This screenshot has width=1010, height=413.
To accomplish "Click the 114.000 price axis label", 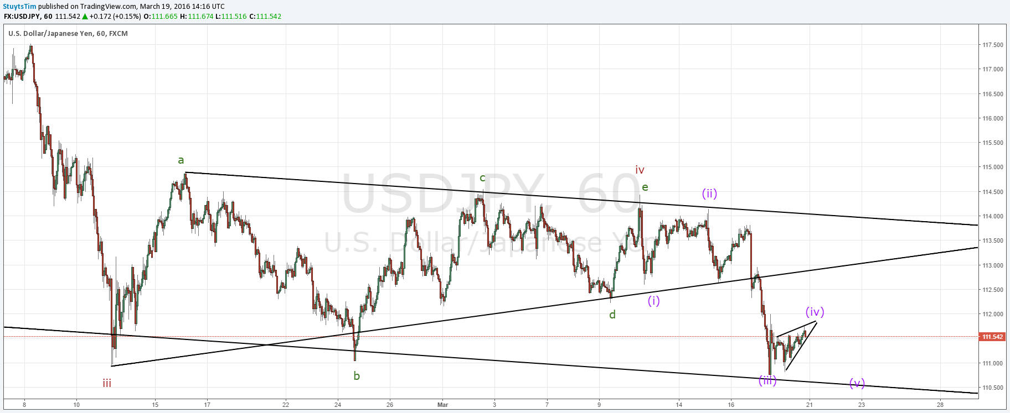I will (x=993, y=216).
